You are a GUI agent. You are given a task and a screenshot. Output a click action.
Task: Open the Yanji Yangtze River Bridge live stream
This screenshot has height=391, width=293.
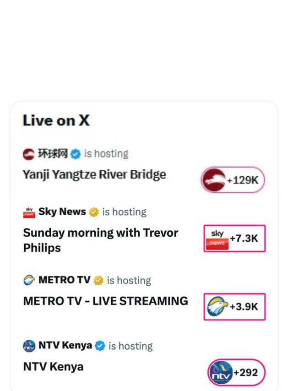(94, 175)
